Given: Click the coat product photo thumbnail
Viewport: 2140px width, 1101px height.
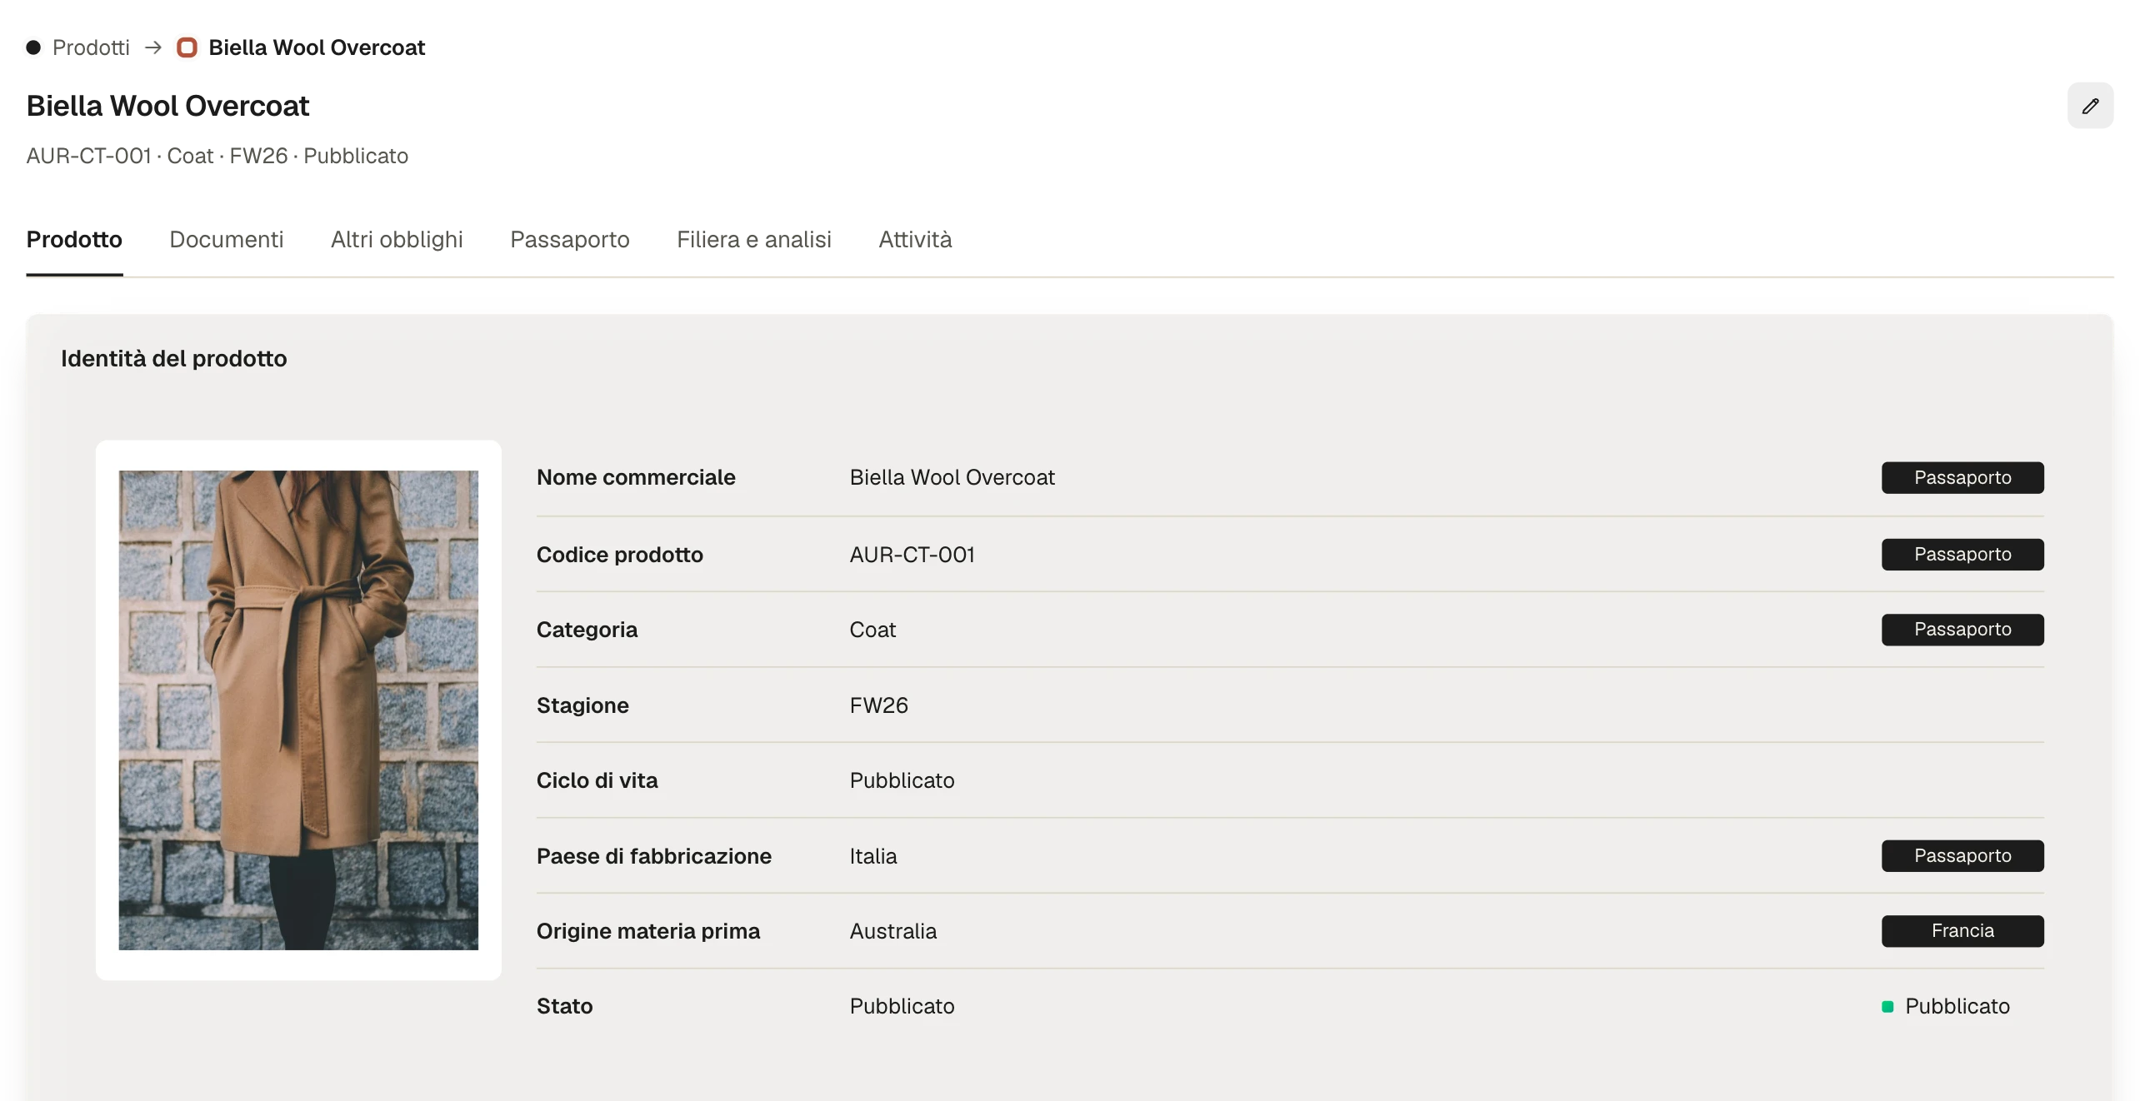Looking at the screenshot, I should (298, 710).
